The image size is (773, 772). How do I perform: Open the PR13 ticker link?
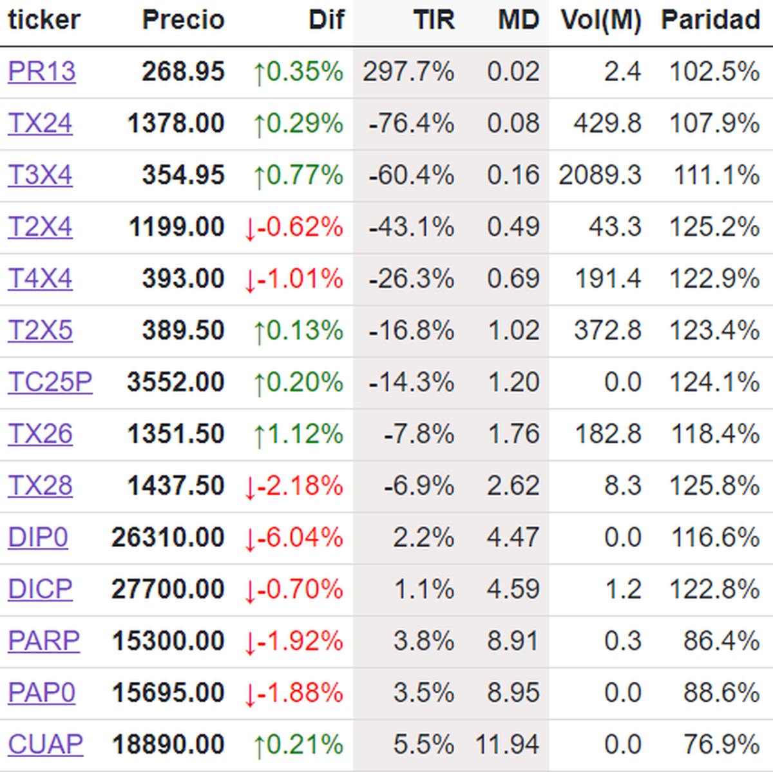pos(41,72)
